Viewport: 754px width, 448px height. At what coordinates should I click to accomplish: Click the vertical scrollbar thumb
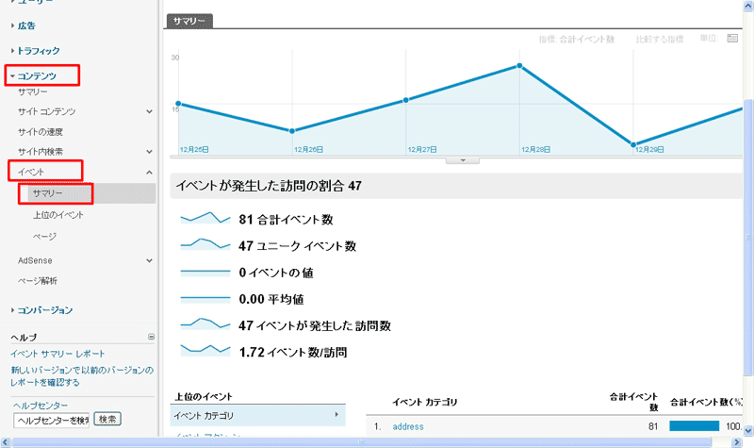[747, 237]
